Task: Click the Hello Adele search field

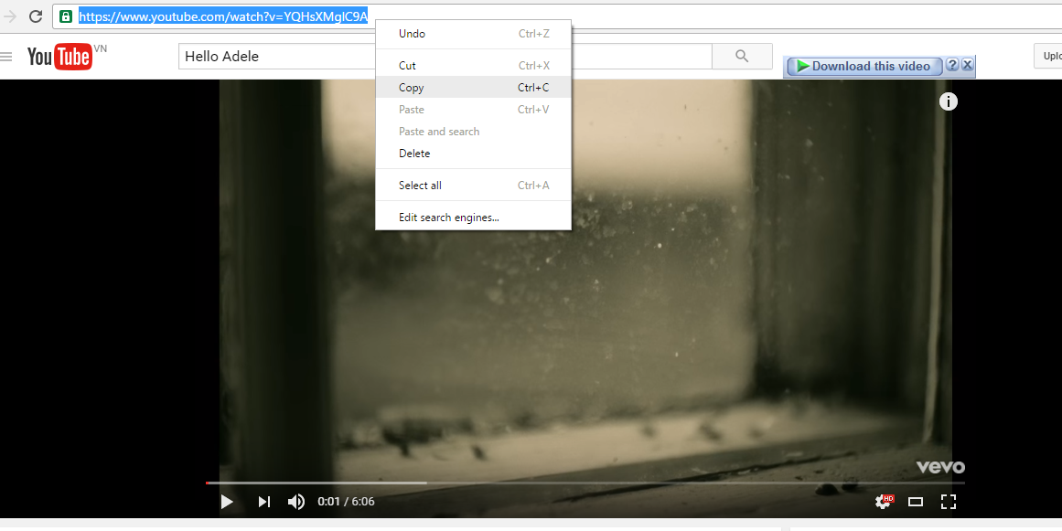Action: [445, 56]
